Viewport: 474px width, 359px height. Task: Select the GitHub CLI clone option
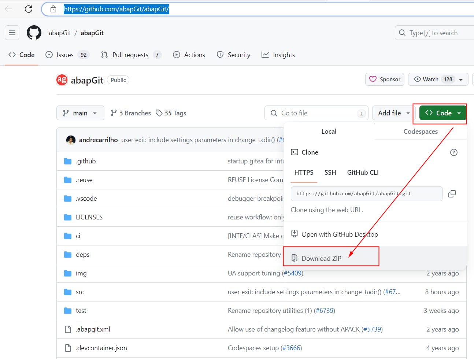pos(363,172)
